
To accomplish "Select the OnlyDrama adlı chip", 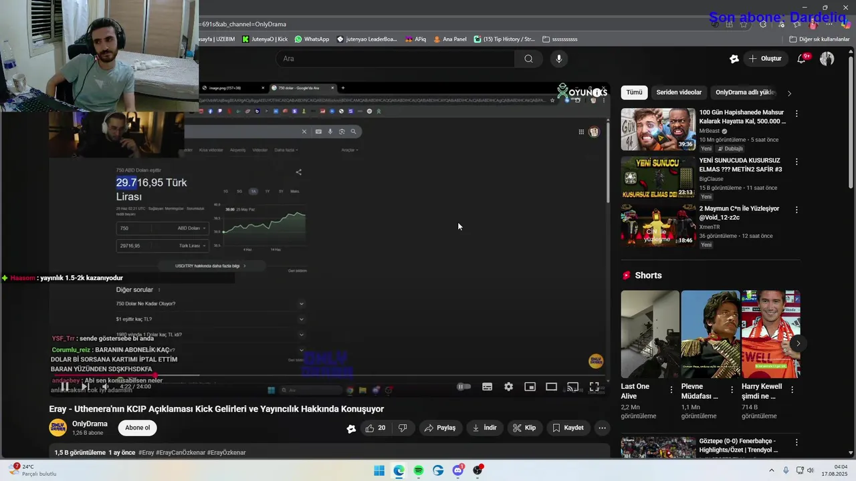I will click(x=746, y=92).
